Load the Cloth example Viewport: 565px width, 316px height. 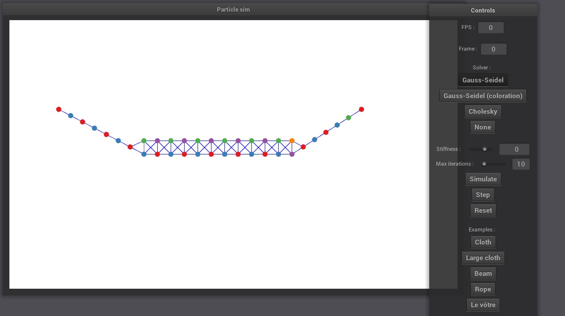coord(483,242)
